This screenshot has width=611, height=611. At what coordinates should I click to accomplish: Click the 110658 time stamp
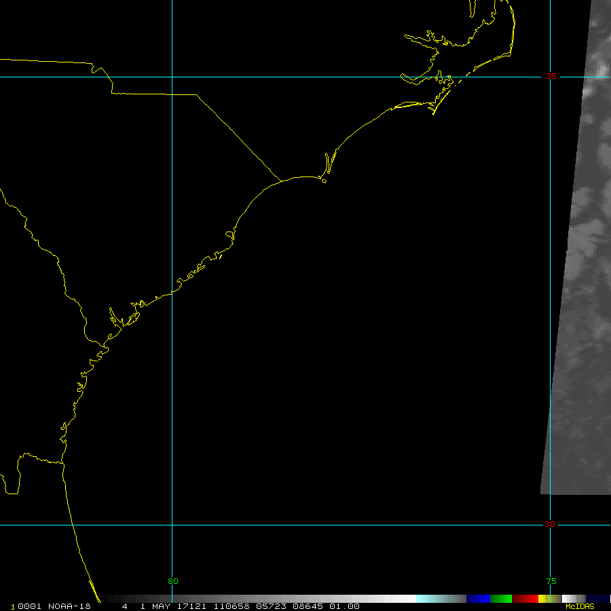click(x=230, y=606)
